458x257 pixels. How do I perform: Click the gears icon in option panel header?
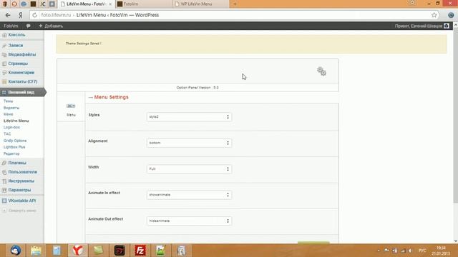point(321,71)
